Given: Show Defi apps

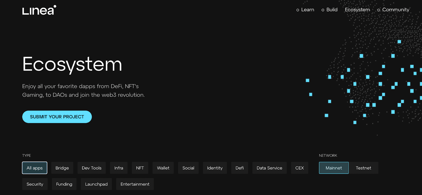Looking at the screenshot, I should tap(240, 168).
